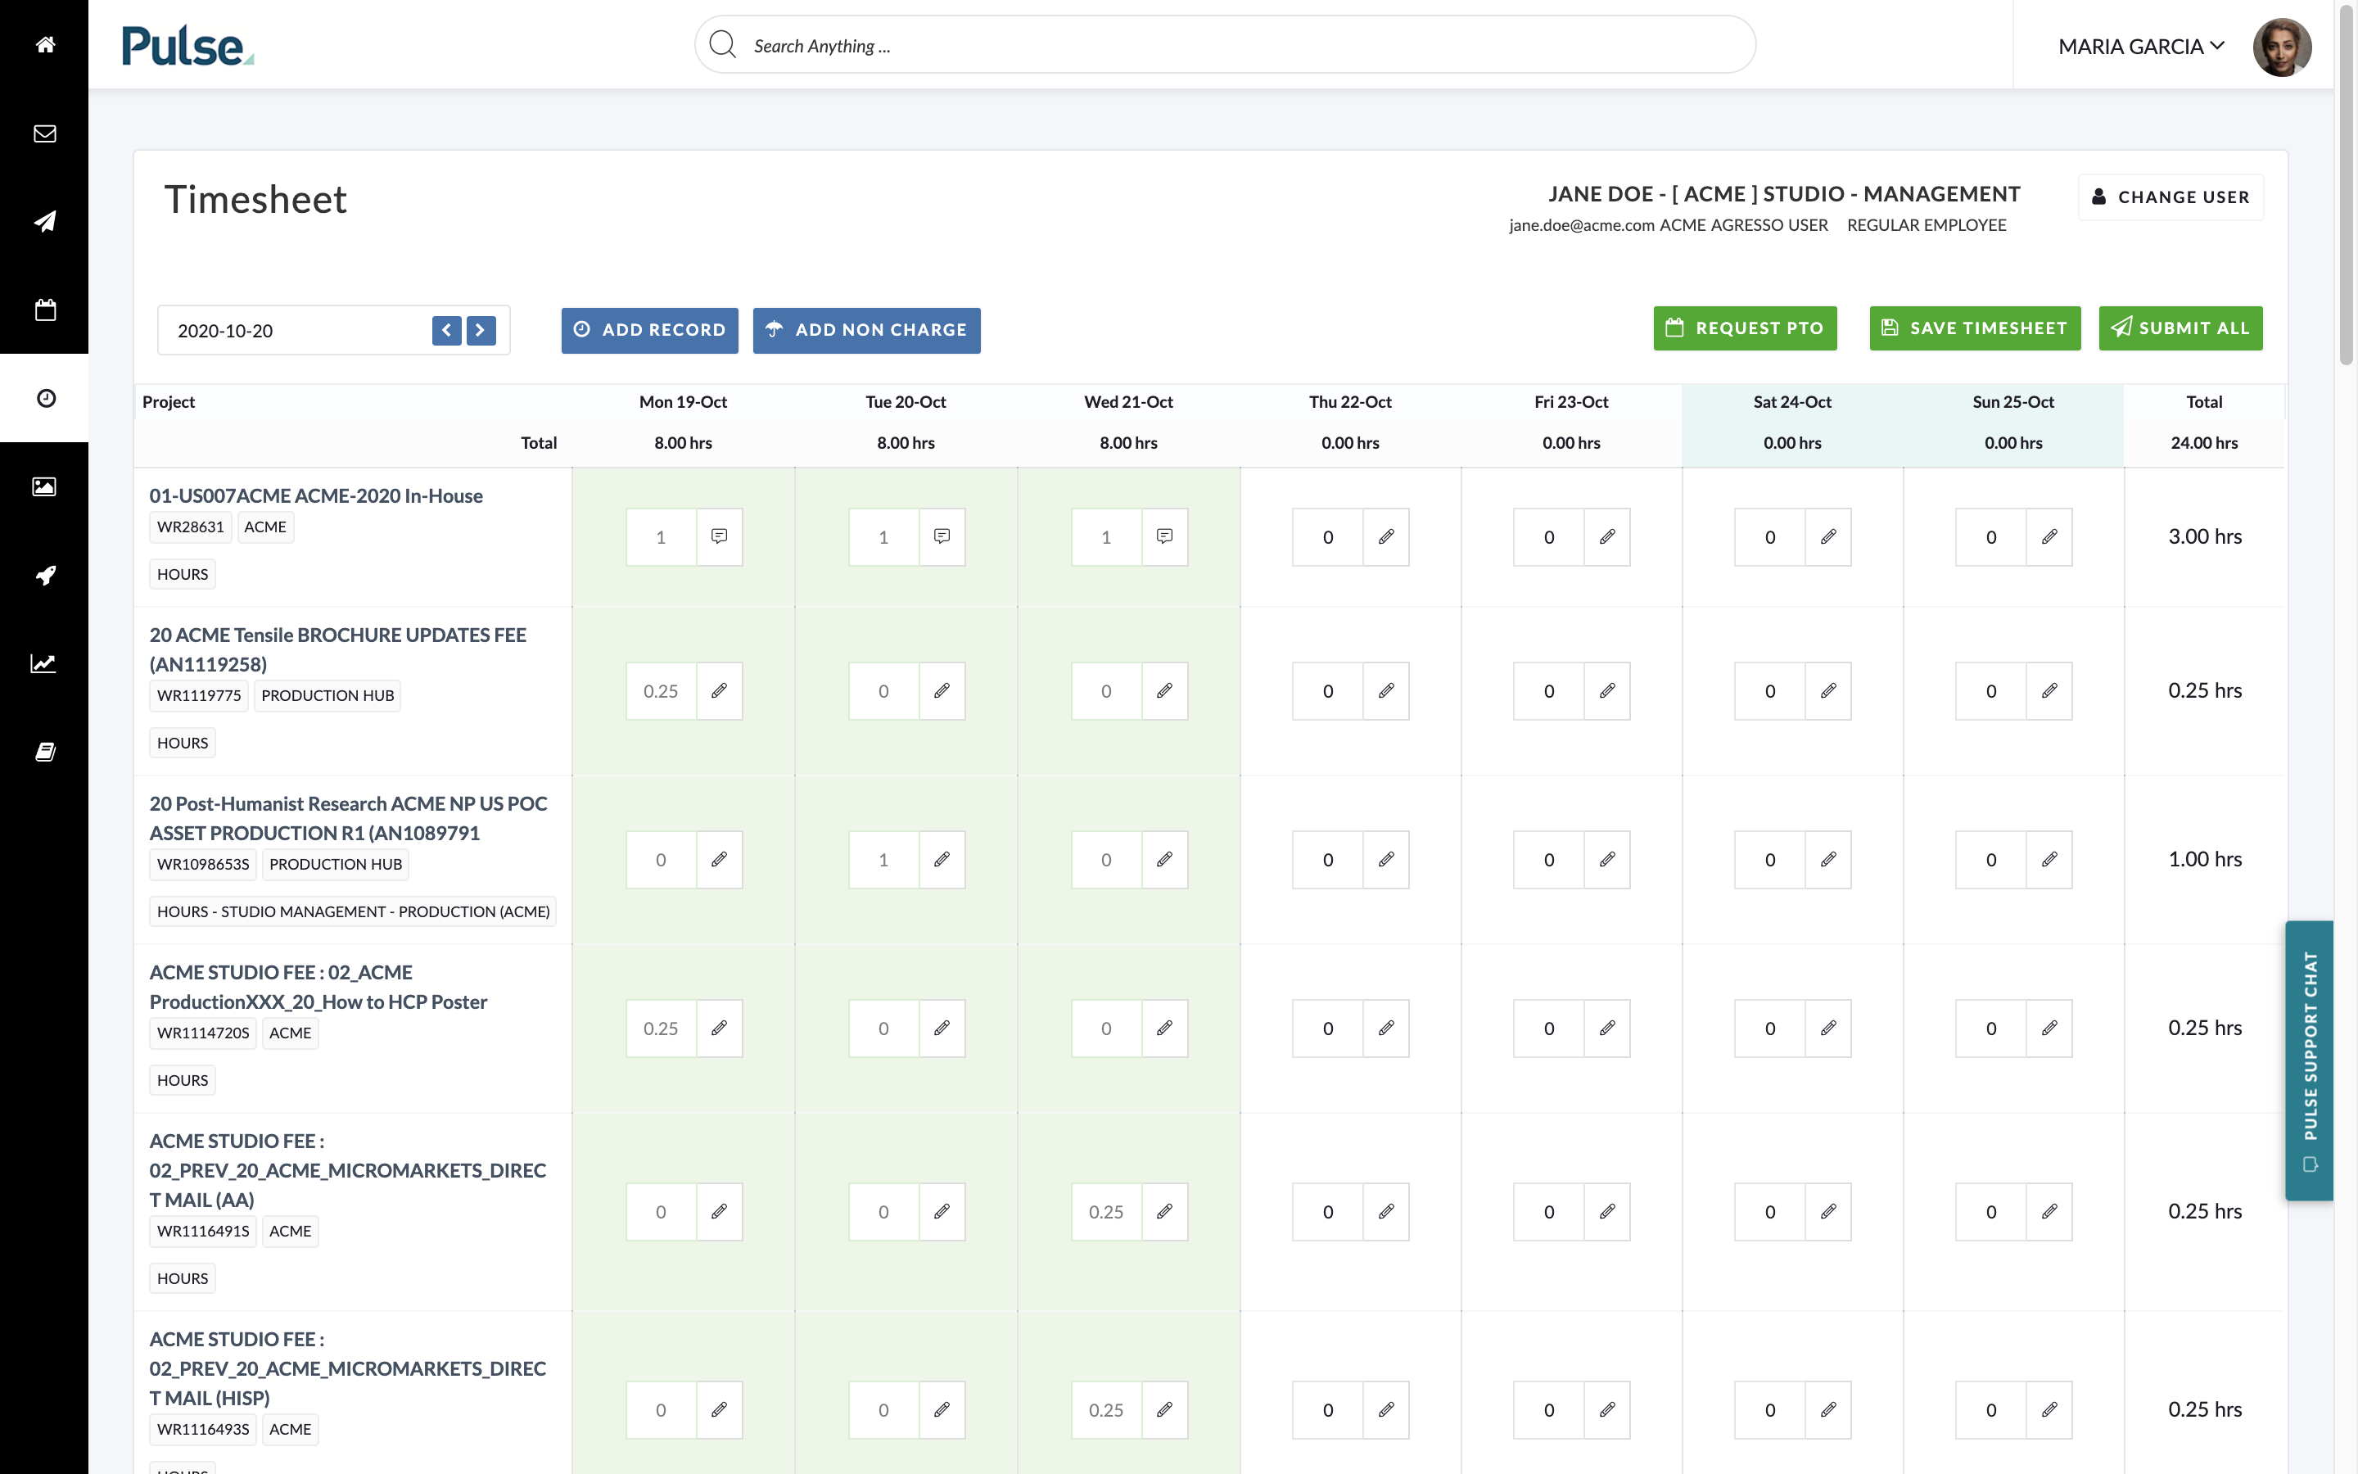Edit note for DIRECT MAIL (AA) Thursday entry
This screenshot has height=1474, width=2358.
[1385, 1211]
